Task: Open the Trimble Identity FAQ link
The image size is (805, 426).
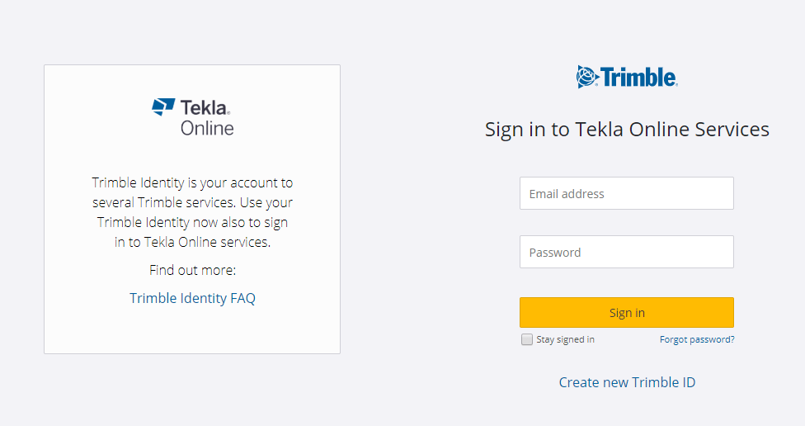Action: click(x=192, y=298)
